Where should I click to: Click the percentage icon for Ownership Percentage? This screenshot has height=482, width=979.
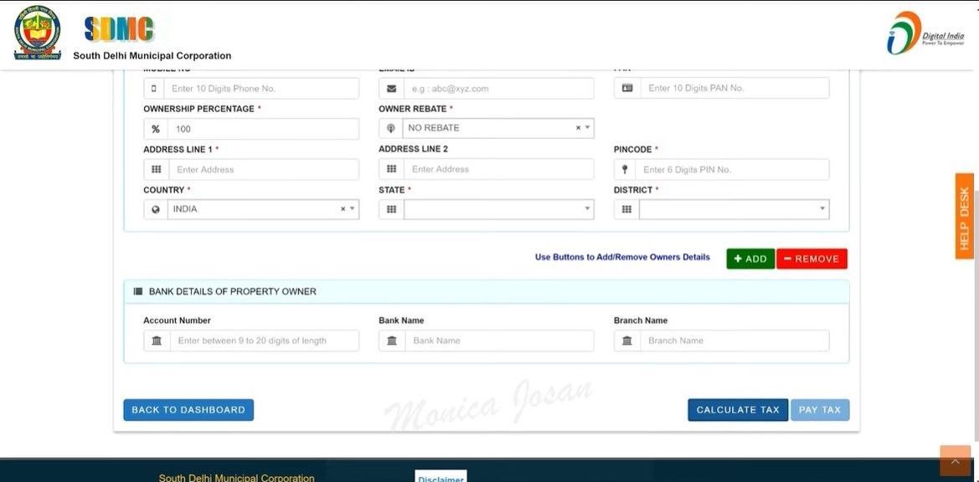pyautogui.click(x=156, y=128)
